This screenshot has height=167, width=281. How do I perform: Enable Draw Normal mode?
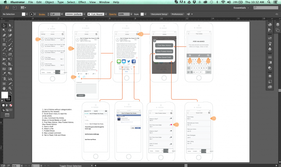3,110
